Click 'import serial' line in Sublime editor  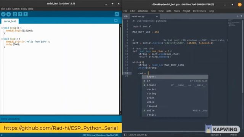[x=142, y=26]
